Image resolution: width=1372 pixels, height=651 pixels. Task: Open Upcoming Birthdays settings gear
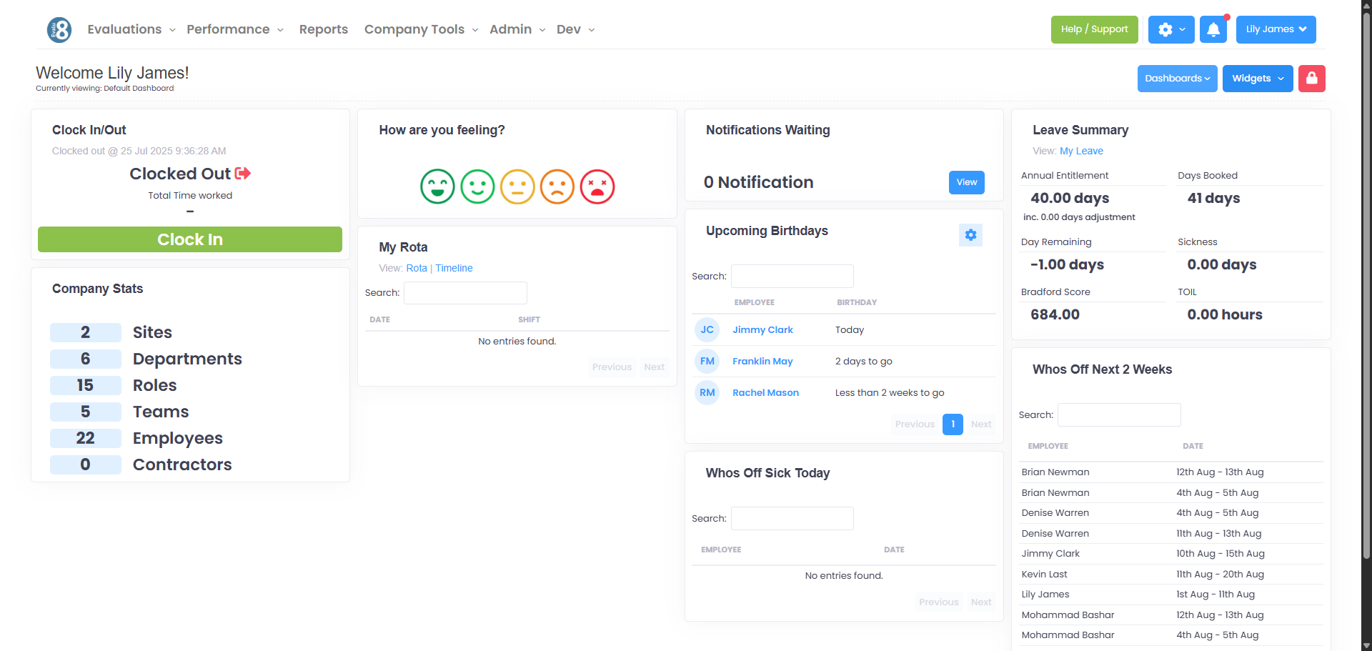970,235
